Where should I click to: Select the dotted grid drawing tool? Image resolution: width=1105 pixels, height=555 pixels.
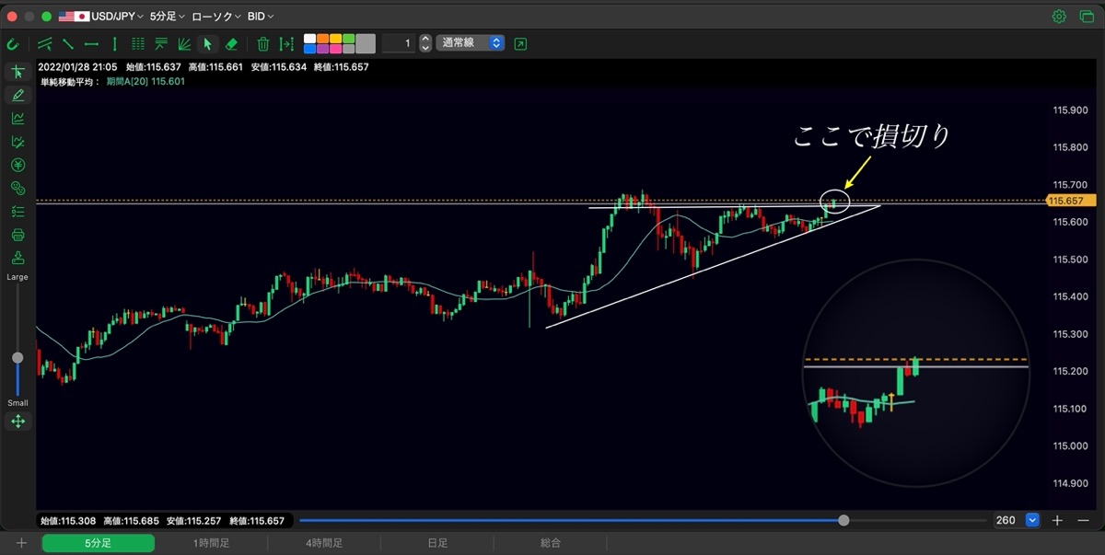138,43
